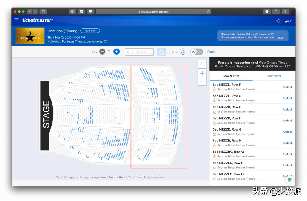Zoom in on the seat map
Screen dimensions: 307x201
point(202,73)
